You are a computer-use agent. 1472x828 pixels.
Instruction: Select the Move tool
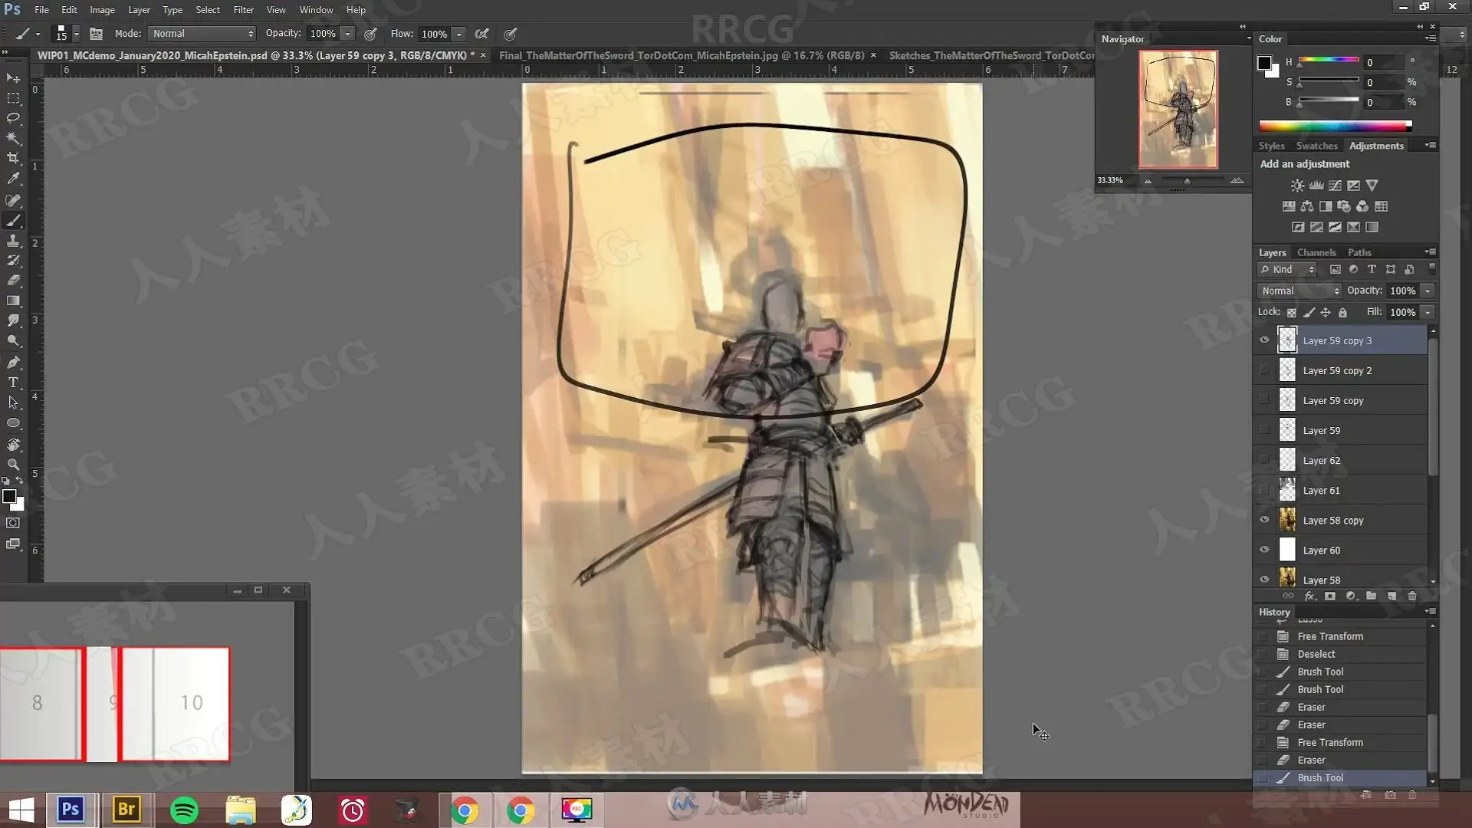click(x=13, y=78)
